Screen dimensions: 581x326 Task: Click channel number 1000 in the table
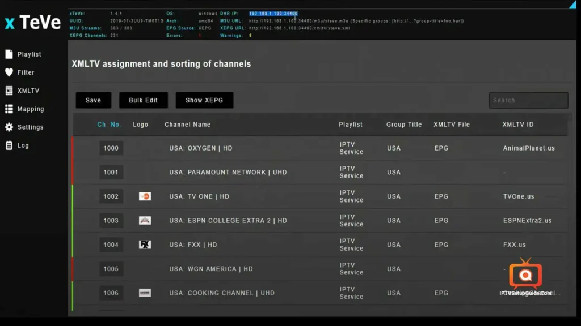tap(111, 148)
